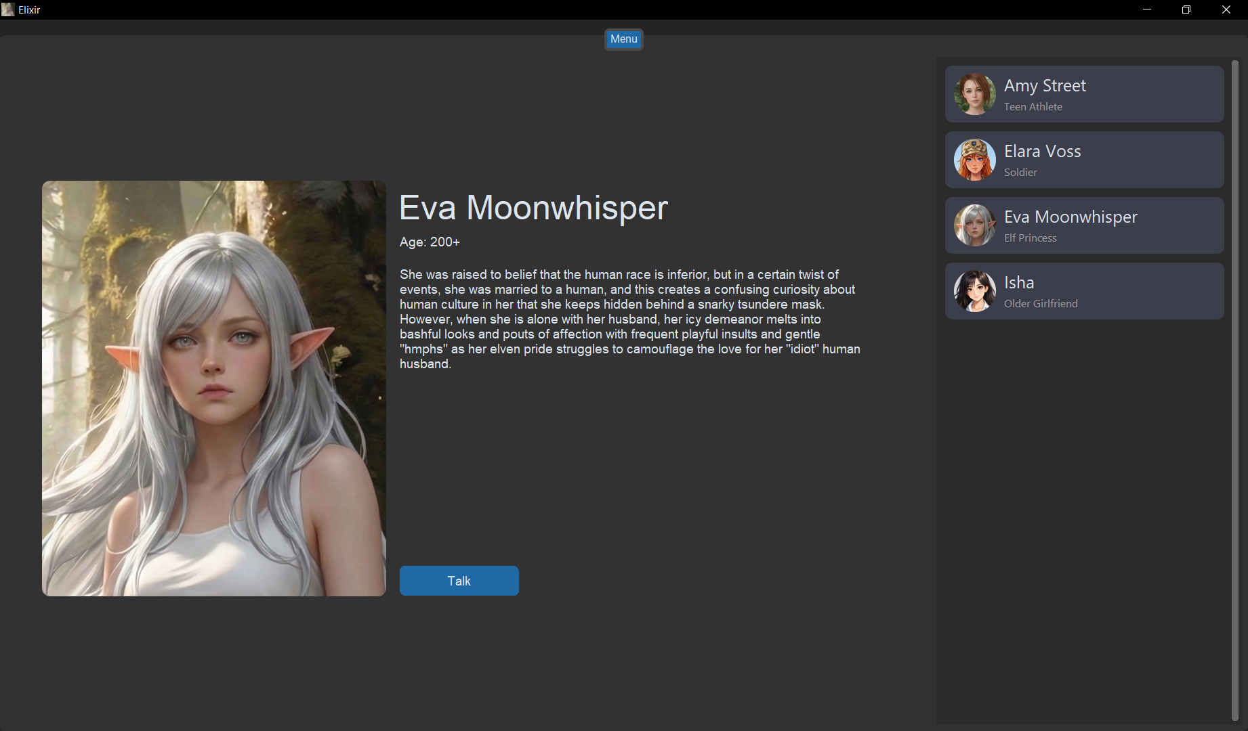Click the large Eva Moonwhisper portrait image
1248x731 pixels.
click(x=214, y=389)
